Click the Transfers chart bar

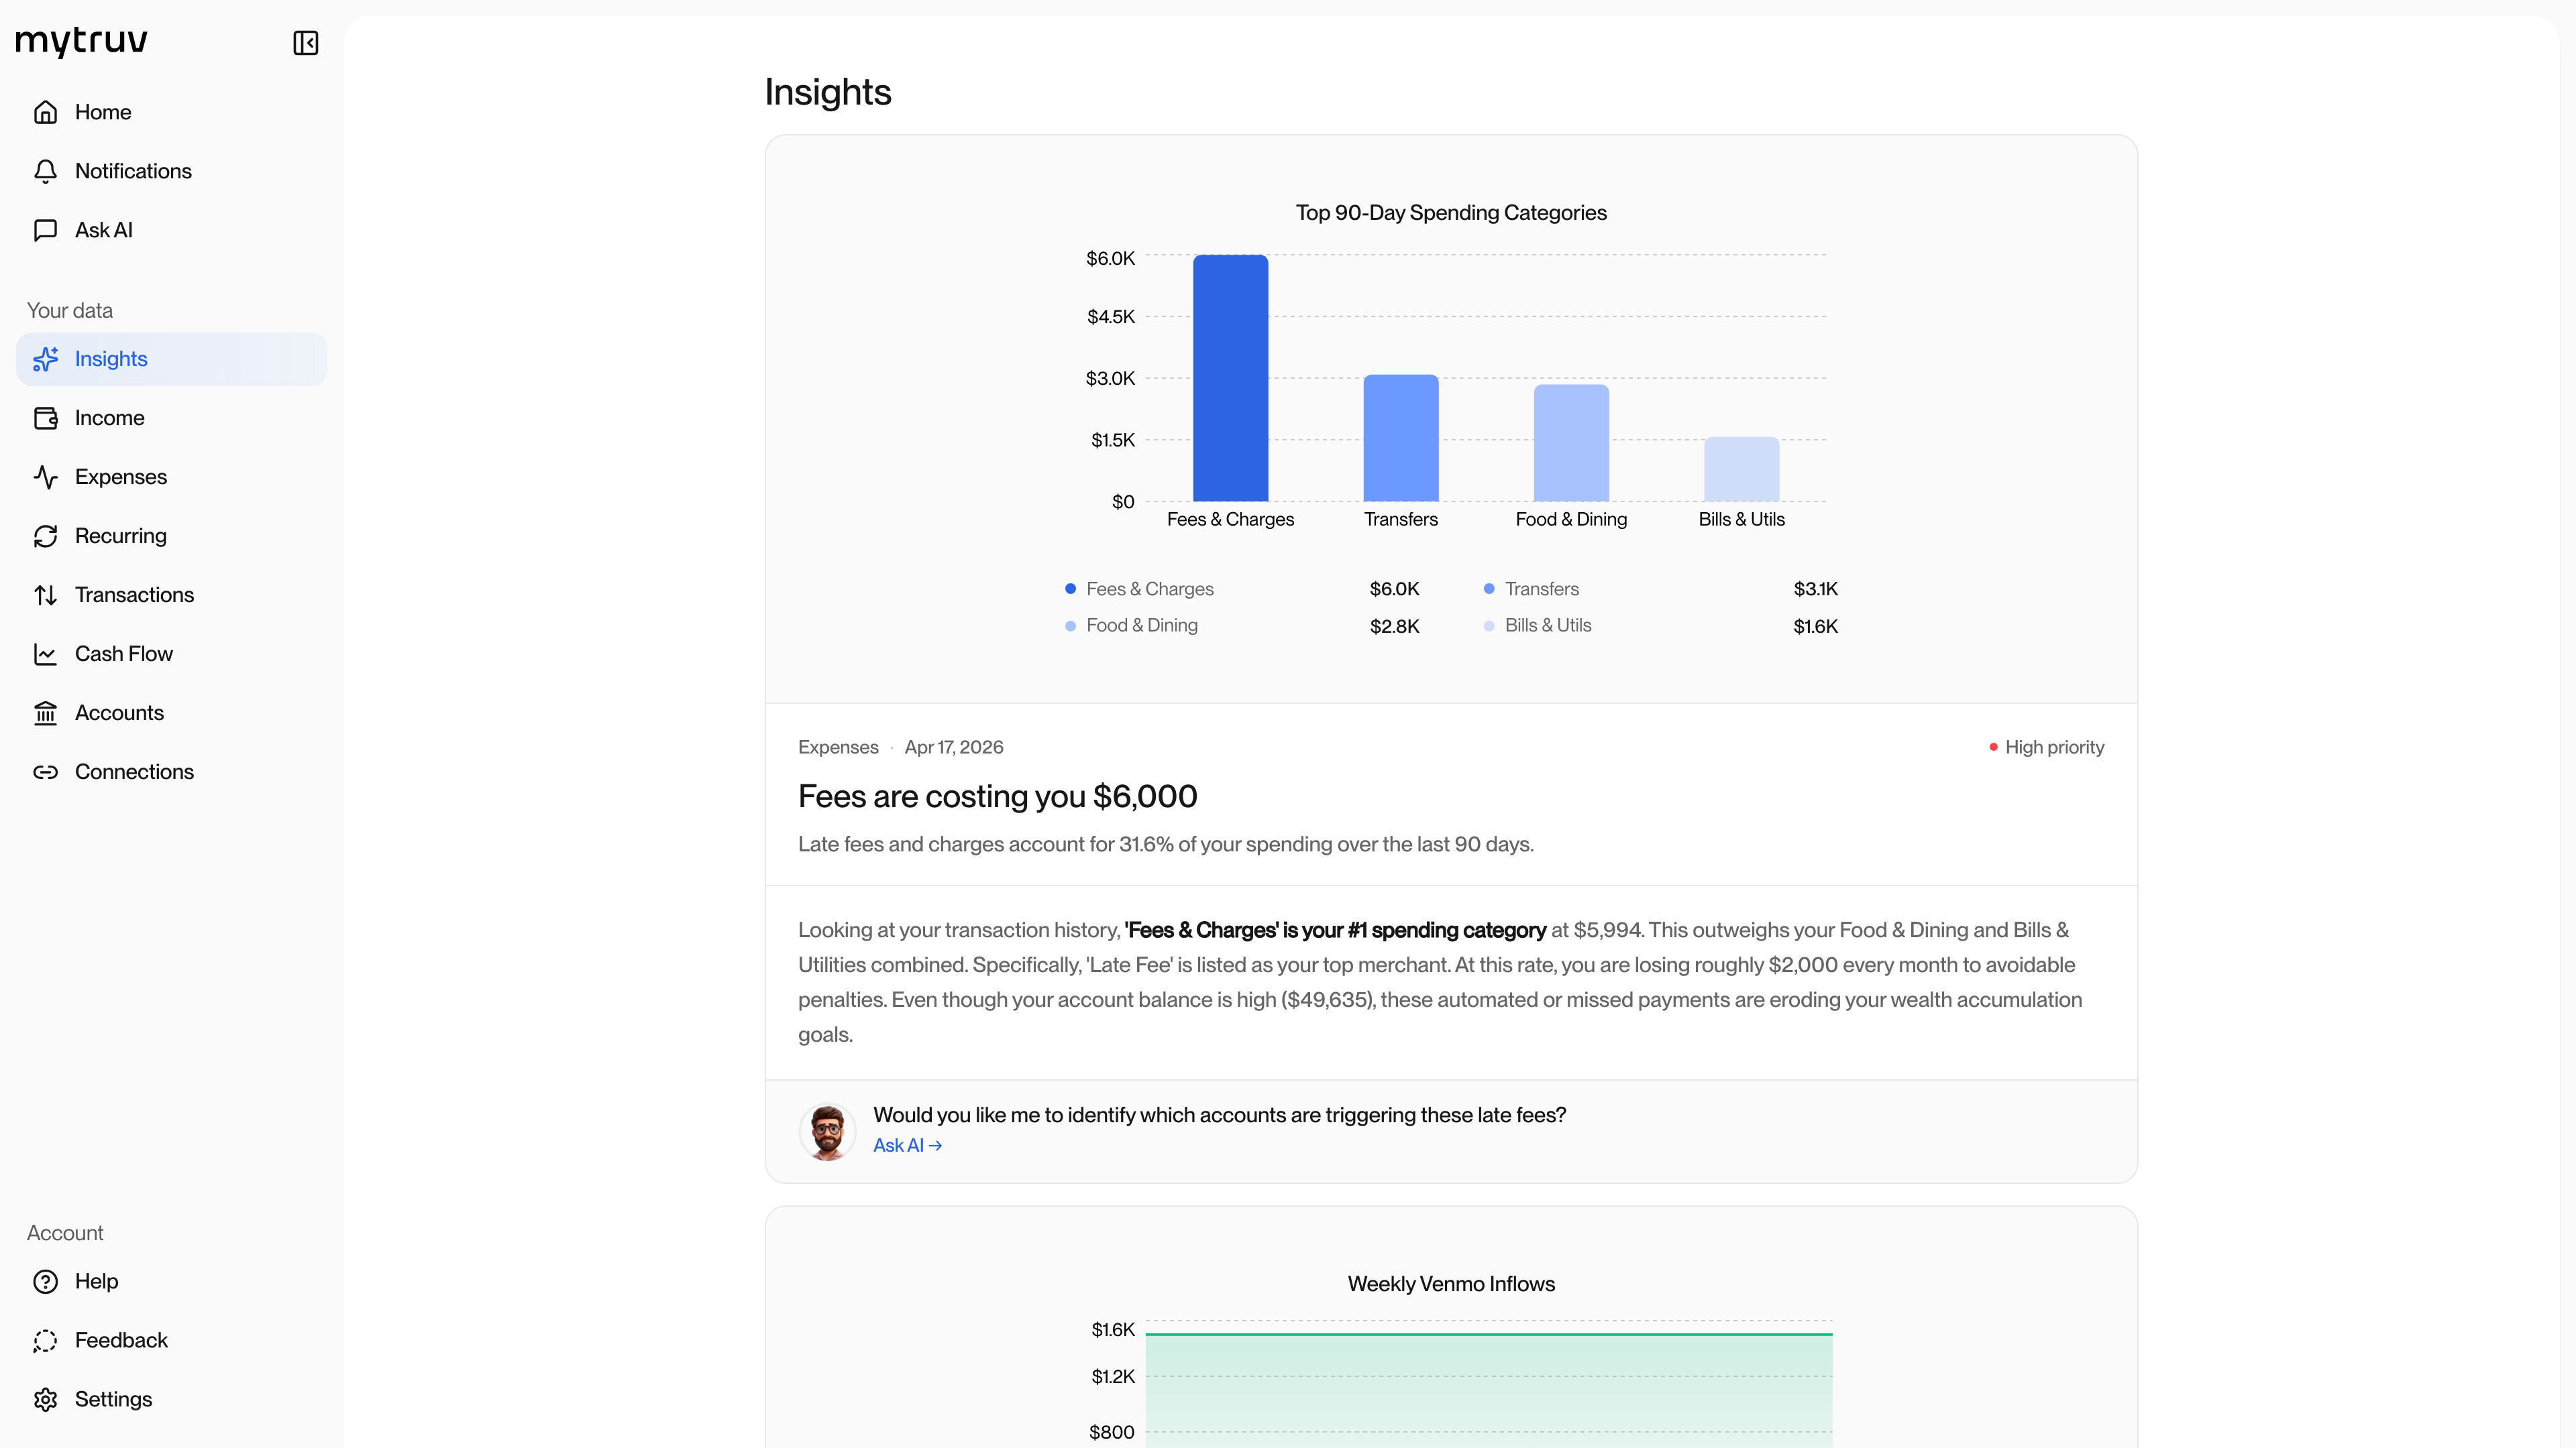coord(1401,438)
